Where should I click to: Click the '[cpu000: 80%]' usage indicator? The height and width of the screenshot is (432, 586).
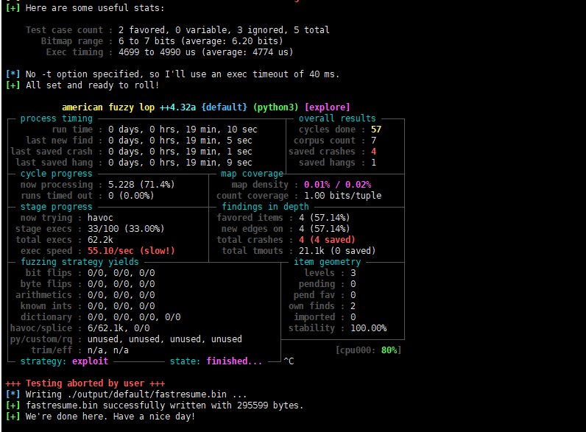(x=369, y=350)
